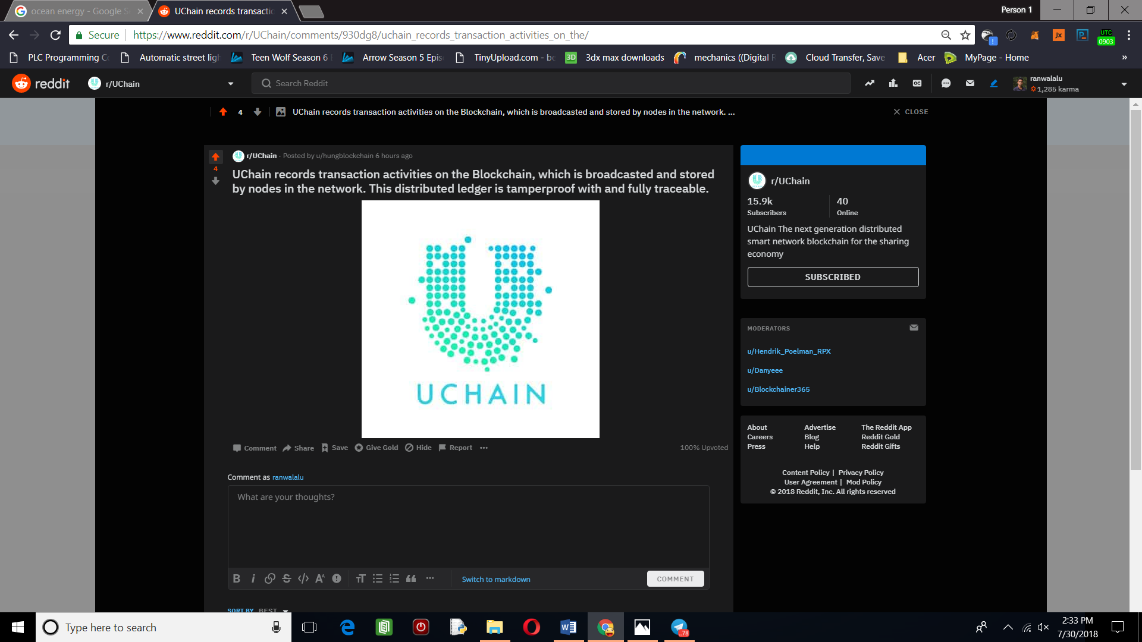Click Switch to markdown link

pos(496,580)
